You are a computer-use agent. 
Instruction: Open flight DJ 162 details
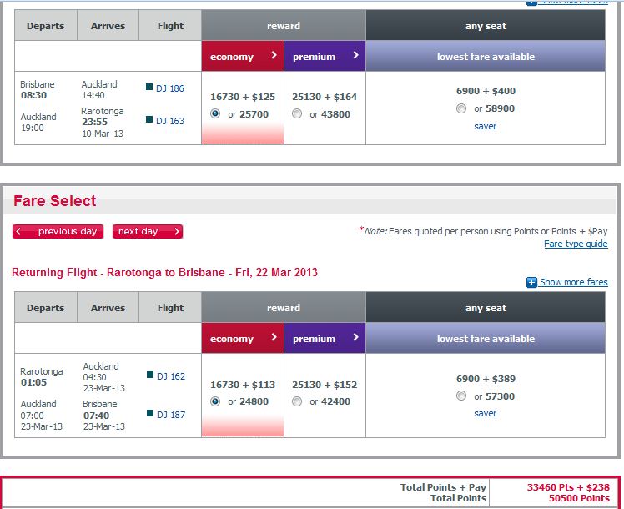[x=171, y=376]
